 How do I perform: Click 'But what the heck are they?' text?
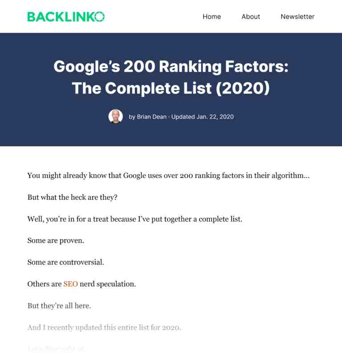tap(73, 197)
